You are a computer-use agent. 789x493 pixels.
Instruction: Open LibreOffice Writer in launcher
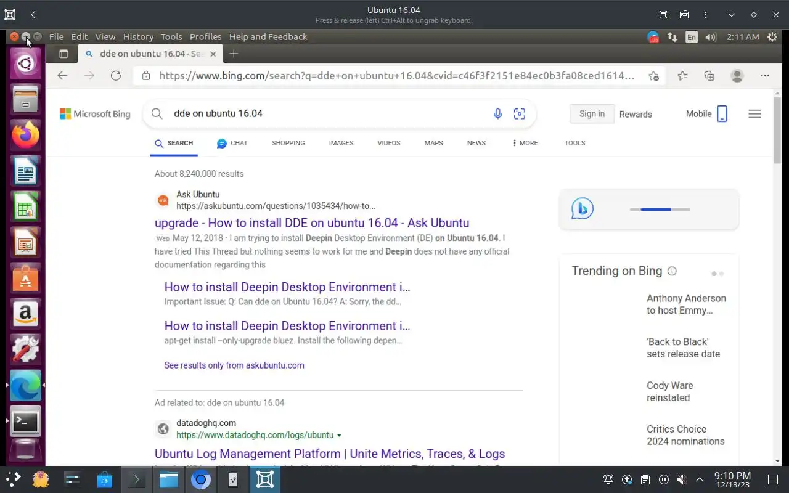[x=25, y=171]
